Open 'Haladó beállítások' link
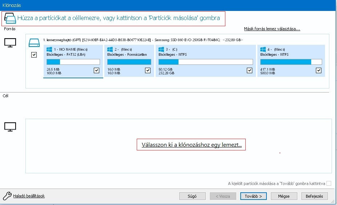Image resolution: width=337 pixels, height=205 pixels. [x=29, y=196]
